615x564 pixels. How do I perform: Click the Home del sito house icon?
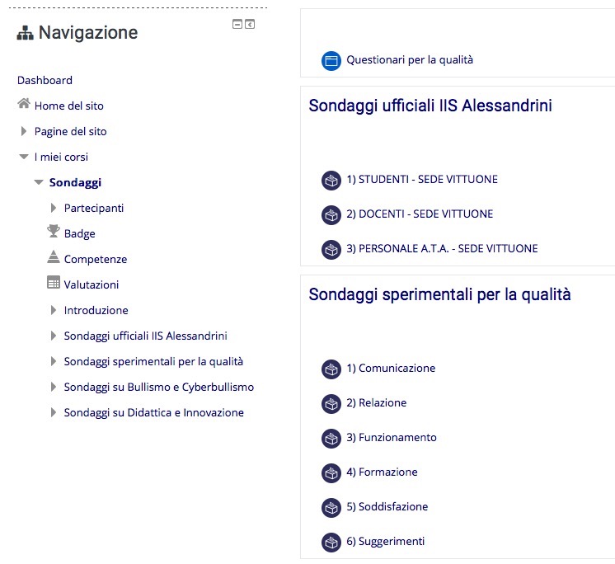coord(24,104)
